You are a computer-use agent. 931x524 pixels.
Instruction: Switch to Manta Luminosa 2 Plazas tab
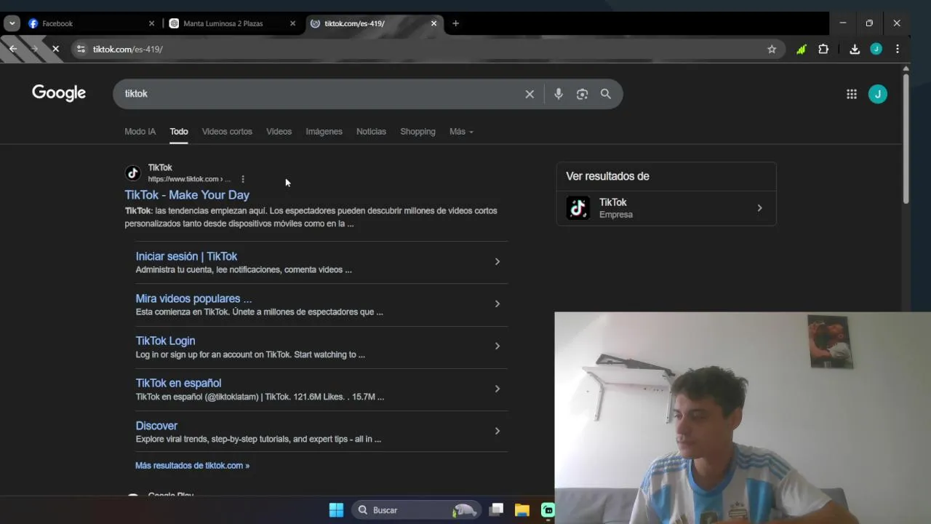233,23
